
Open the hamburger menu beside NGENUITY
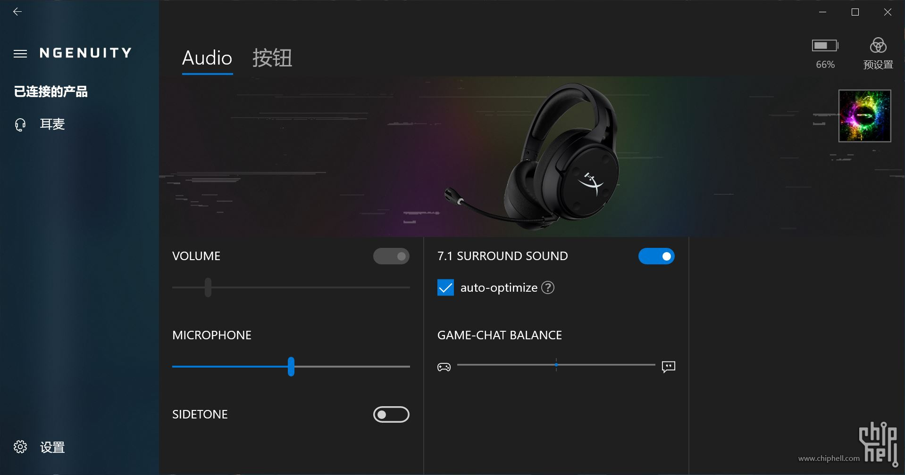click(20, 54)
